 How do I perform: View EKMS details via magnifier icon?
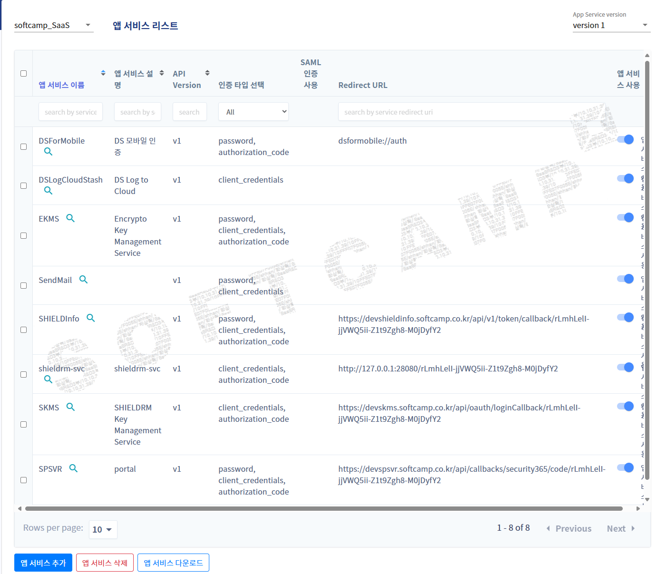70,218
